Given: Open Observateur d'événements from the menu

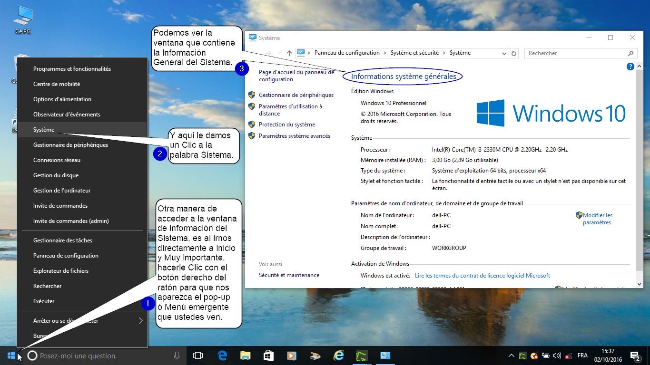Looking at the screenshot, I should coord(82,115).
